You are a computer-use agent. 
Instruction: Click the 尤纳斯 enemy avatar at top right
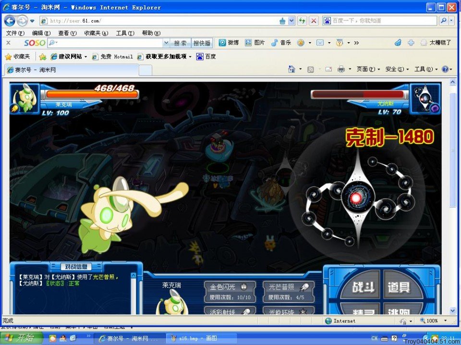tap(425, 99)
